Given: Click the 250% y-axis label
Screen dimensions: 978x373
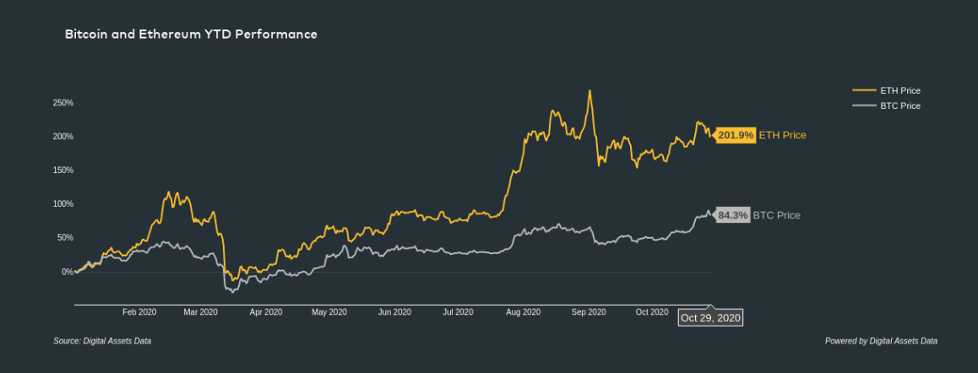Looking at the screenshot, I should [63, 103].
